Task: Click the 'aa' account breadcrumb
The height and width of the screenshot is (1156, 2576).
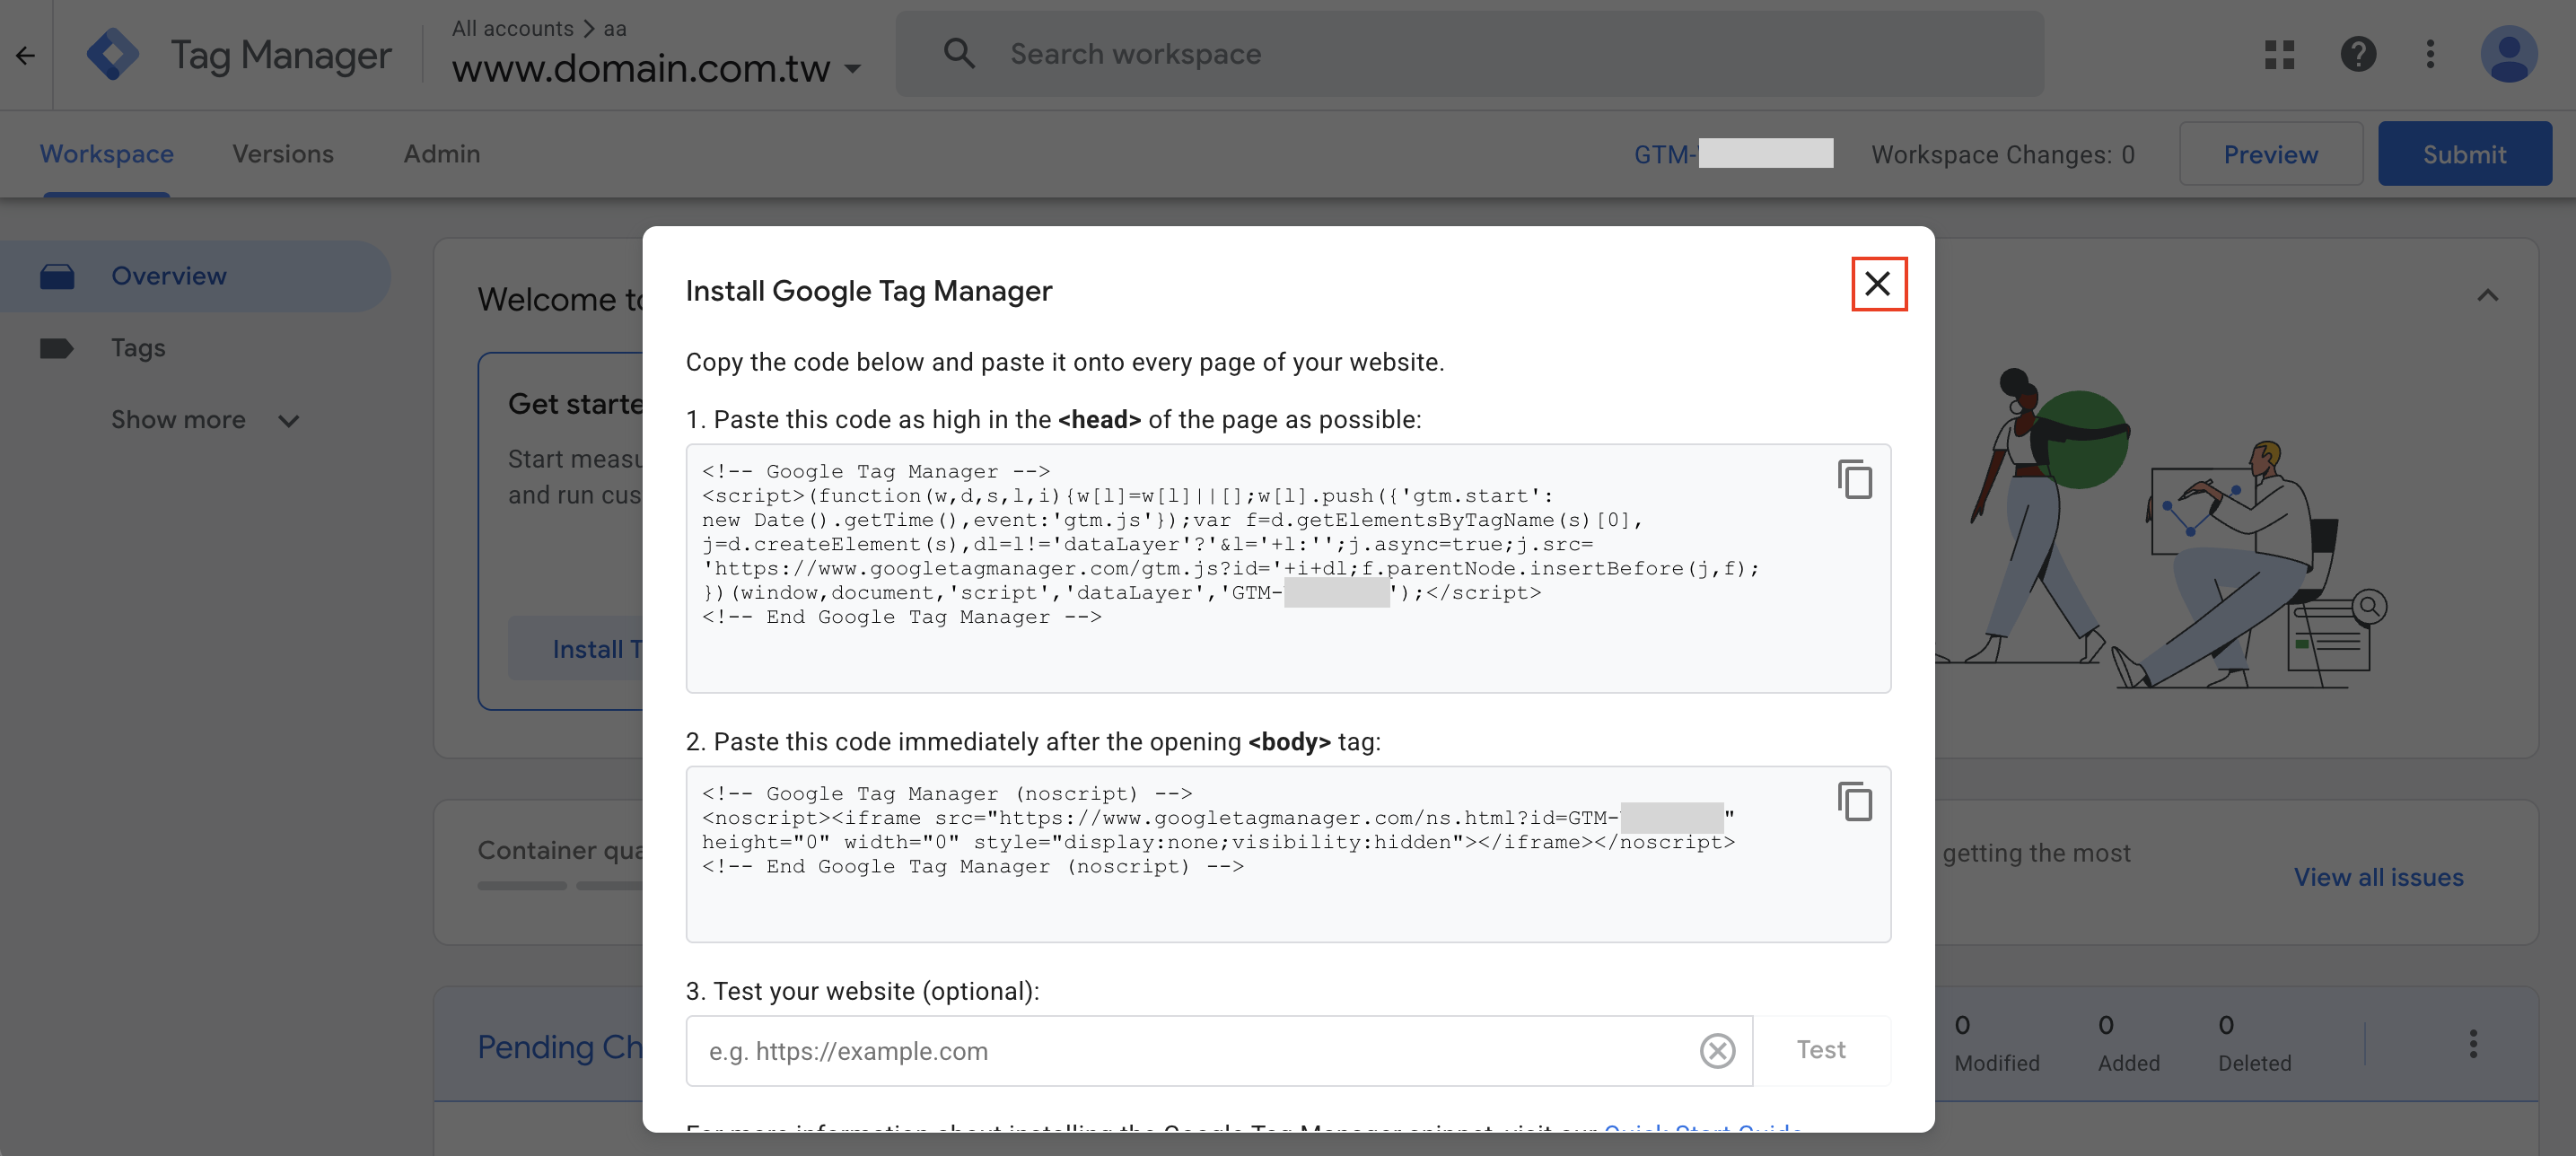Action: pos(615,28)
